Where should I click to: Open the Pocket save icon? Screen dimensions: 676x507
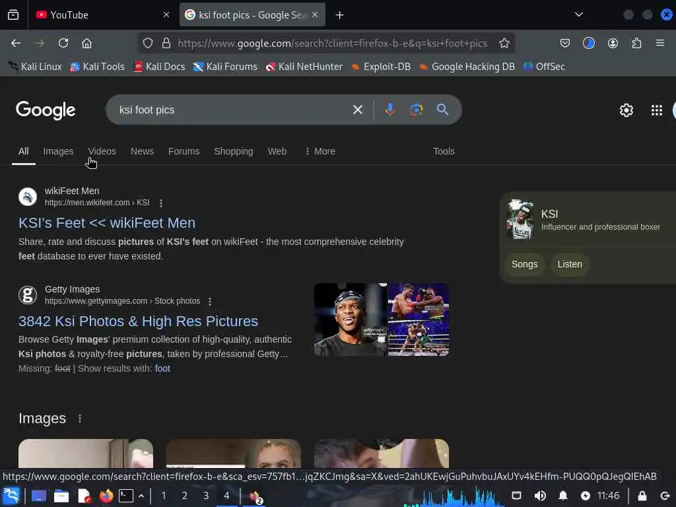[x=565, y=43]
